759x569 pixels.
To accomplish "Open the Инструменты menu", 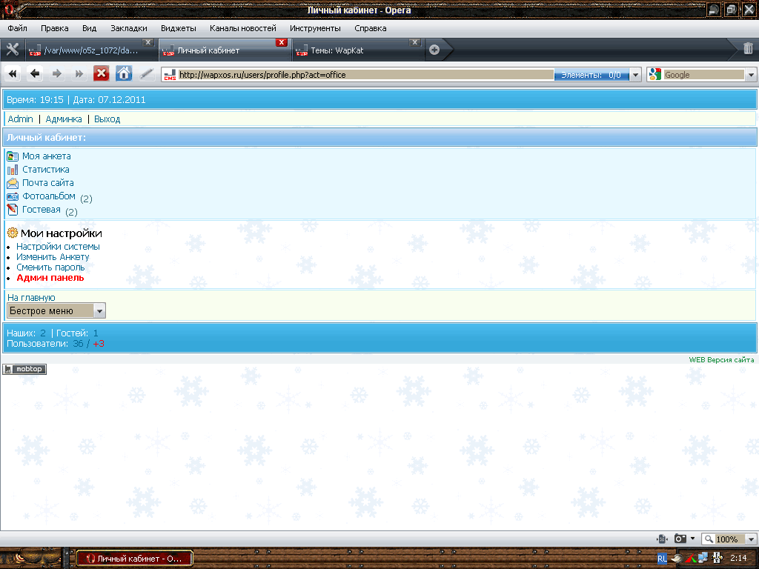I will 315,28.
